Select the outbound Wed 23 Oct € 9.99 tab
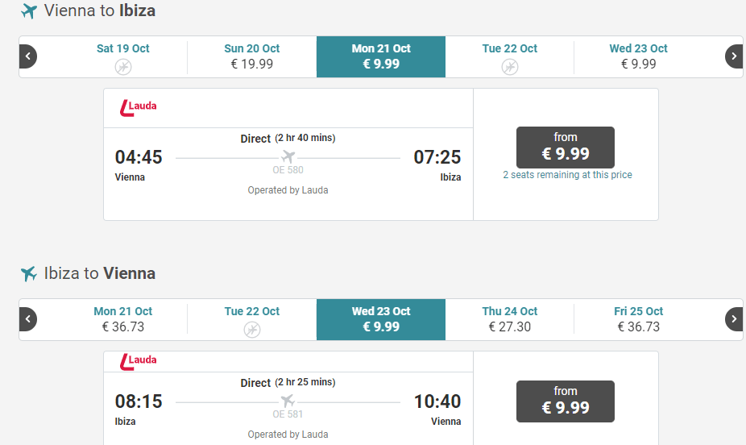746x445 pixels. coord(639,56)
